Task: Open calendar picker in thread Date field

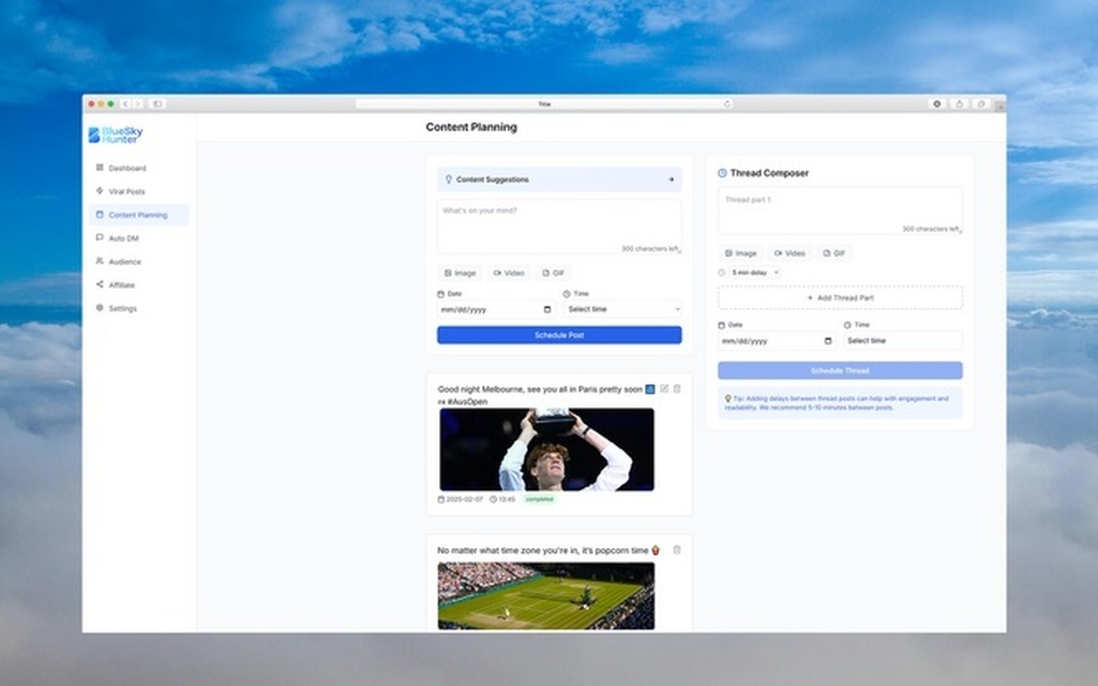Action: pos(828,341)
